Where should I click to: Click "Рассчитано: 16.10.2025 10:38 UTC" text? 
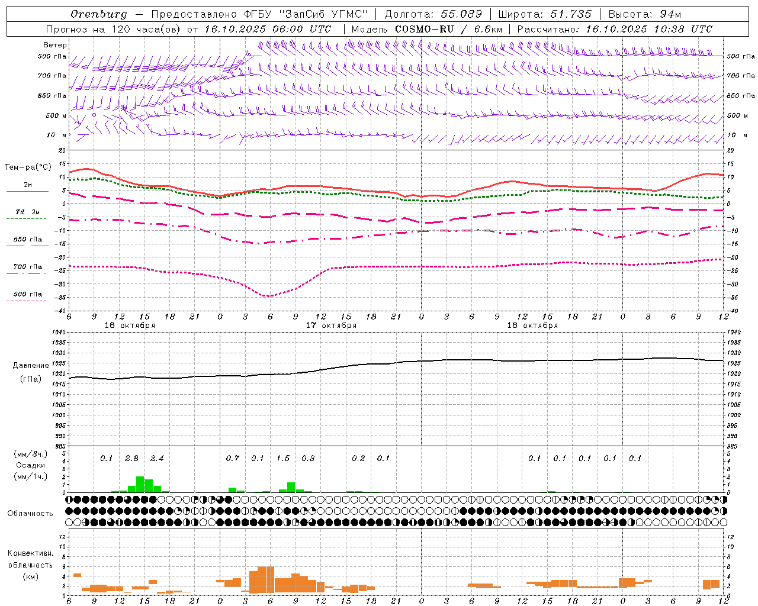click(615, 29)
